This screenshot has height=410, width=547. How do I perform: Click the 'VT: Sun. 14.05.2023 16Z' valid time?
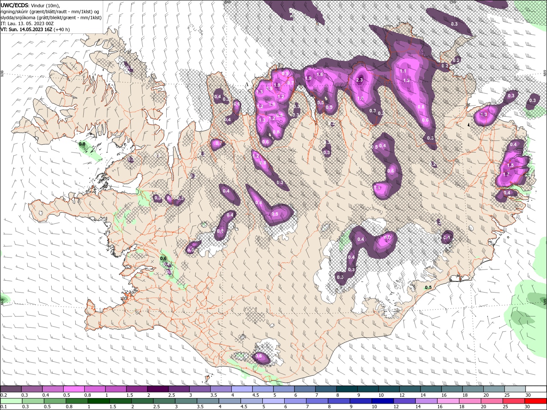tap(26, 29)
